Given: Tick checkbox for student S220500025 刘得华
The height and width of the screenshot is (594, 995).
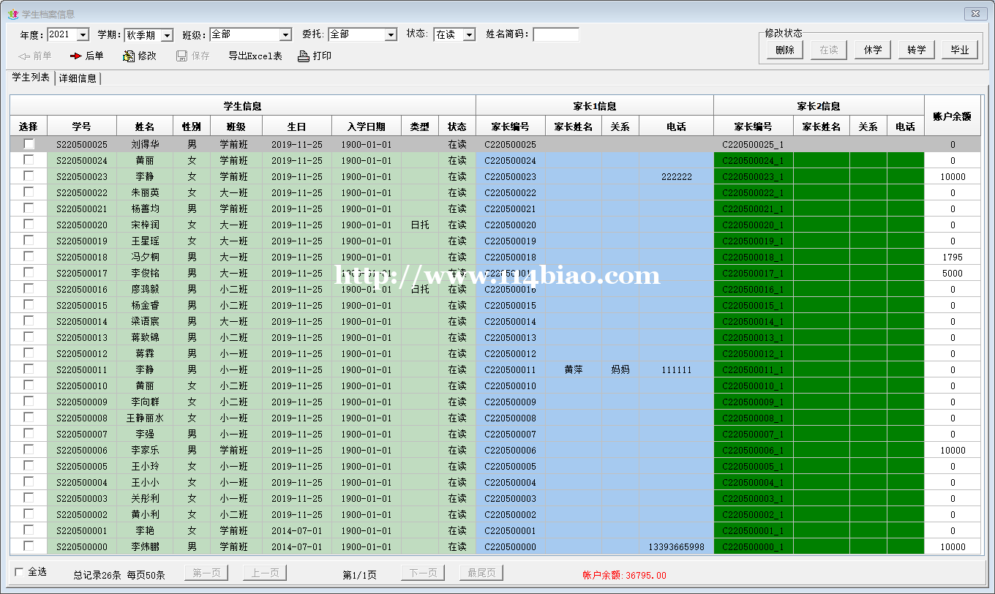Looking at the screenshot, I should pyautogui.click(x=29, y=144).
